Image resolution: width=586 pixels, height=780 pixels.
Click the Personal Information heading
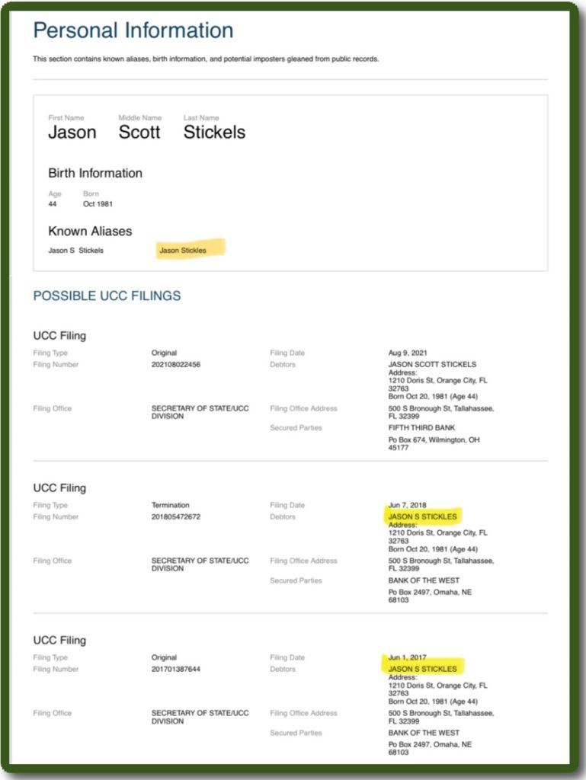tap(133, 31)
